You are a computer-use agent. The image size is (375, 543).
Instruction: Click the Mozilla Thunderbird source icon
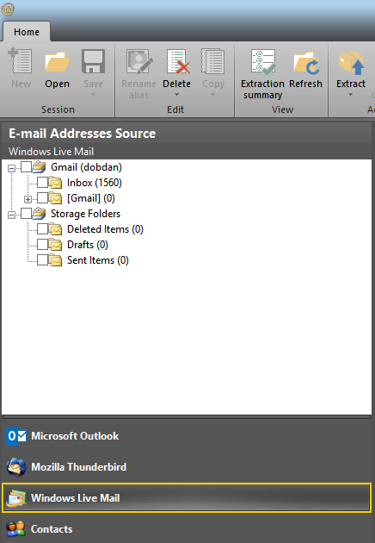tap(15, 467)
